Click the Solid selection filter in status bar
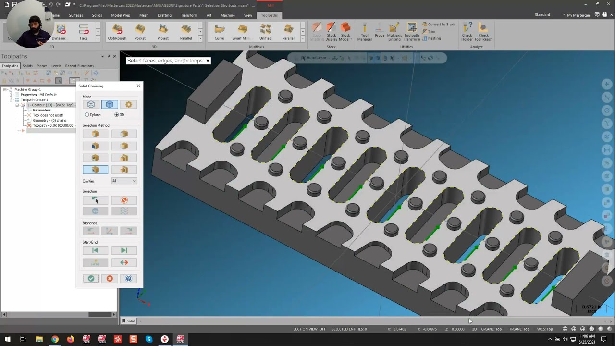Image resolution: width=615 pixels, height=346 pixels. click(128, 321)
